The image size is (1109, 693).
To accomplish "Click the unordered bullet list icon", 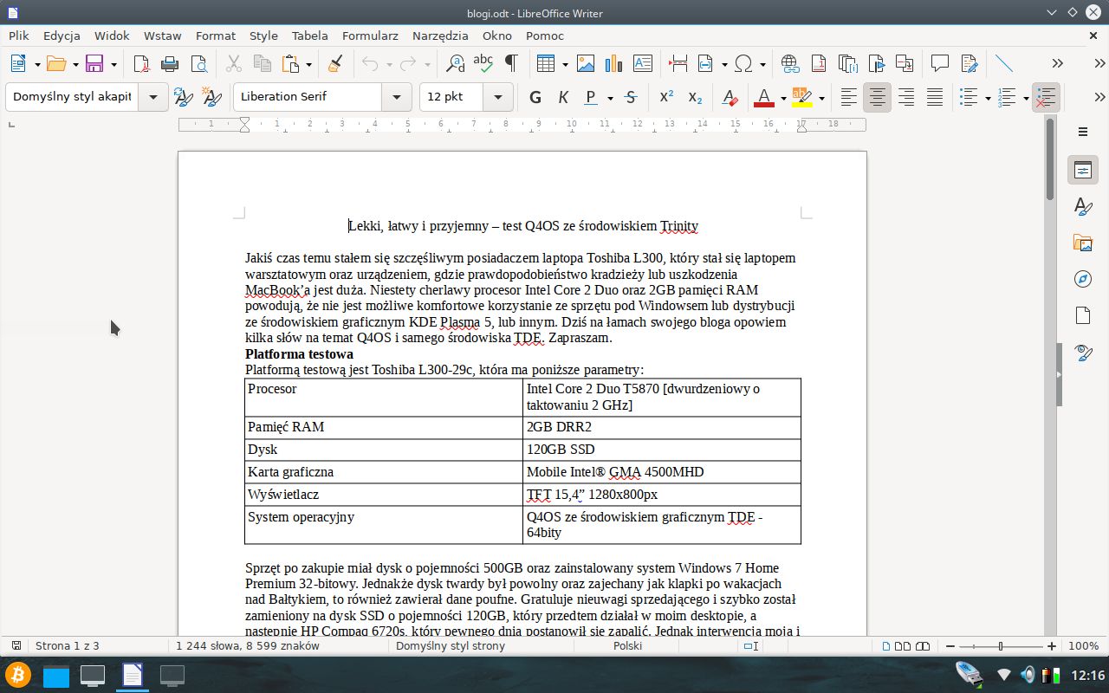I will pyautogui.click(x=970, y=97).
